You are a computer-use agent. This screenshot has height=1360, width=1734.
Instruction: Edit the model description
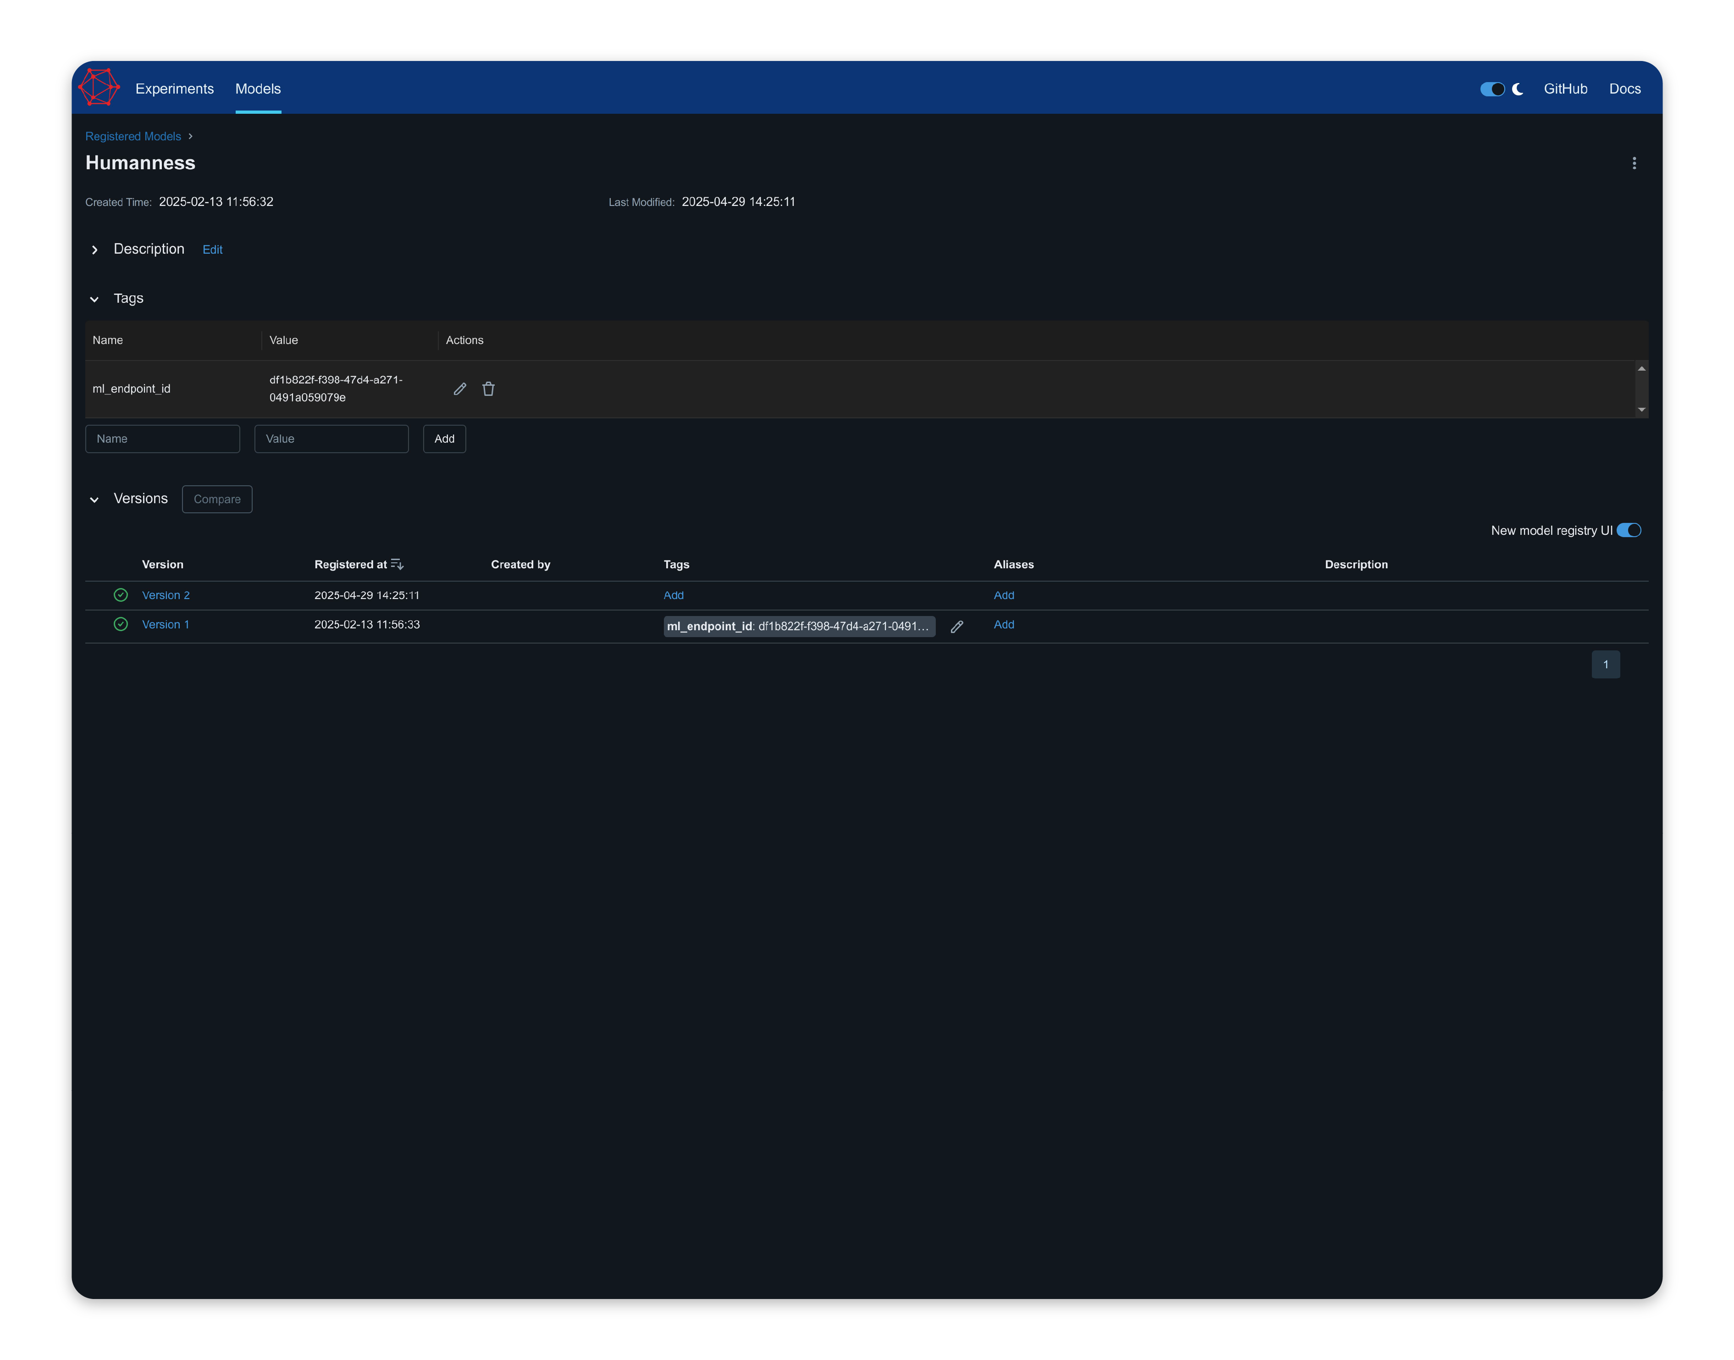click(x=212, y=249)
